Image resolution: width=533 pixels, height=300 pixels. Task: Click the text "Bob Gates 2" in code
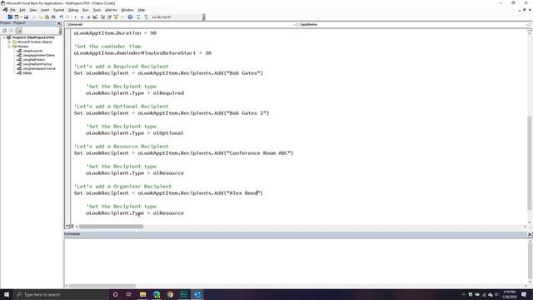(x=247, y=113)
